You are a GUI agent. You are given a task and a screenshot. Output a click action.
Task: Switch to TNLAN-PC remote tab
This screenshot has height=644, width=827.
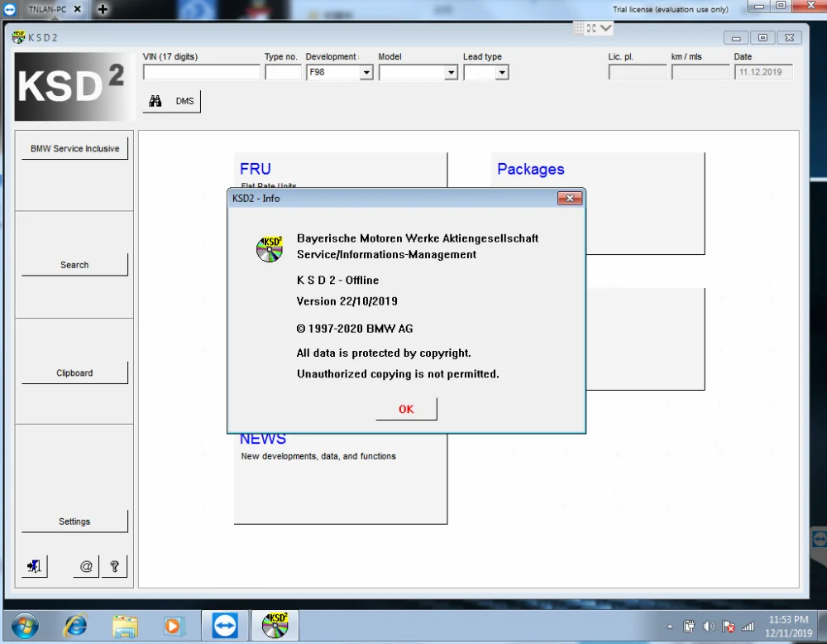pos(47,9)
